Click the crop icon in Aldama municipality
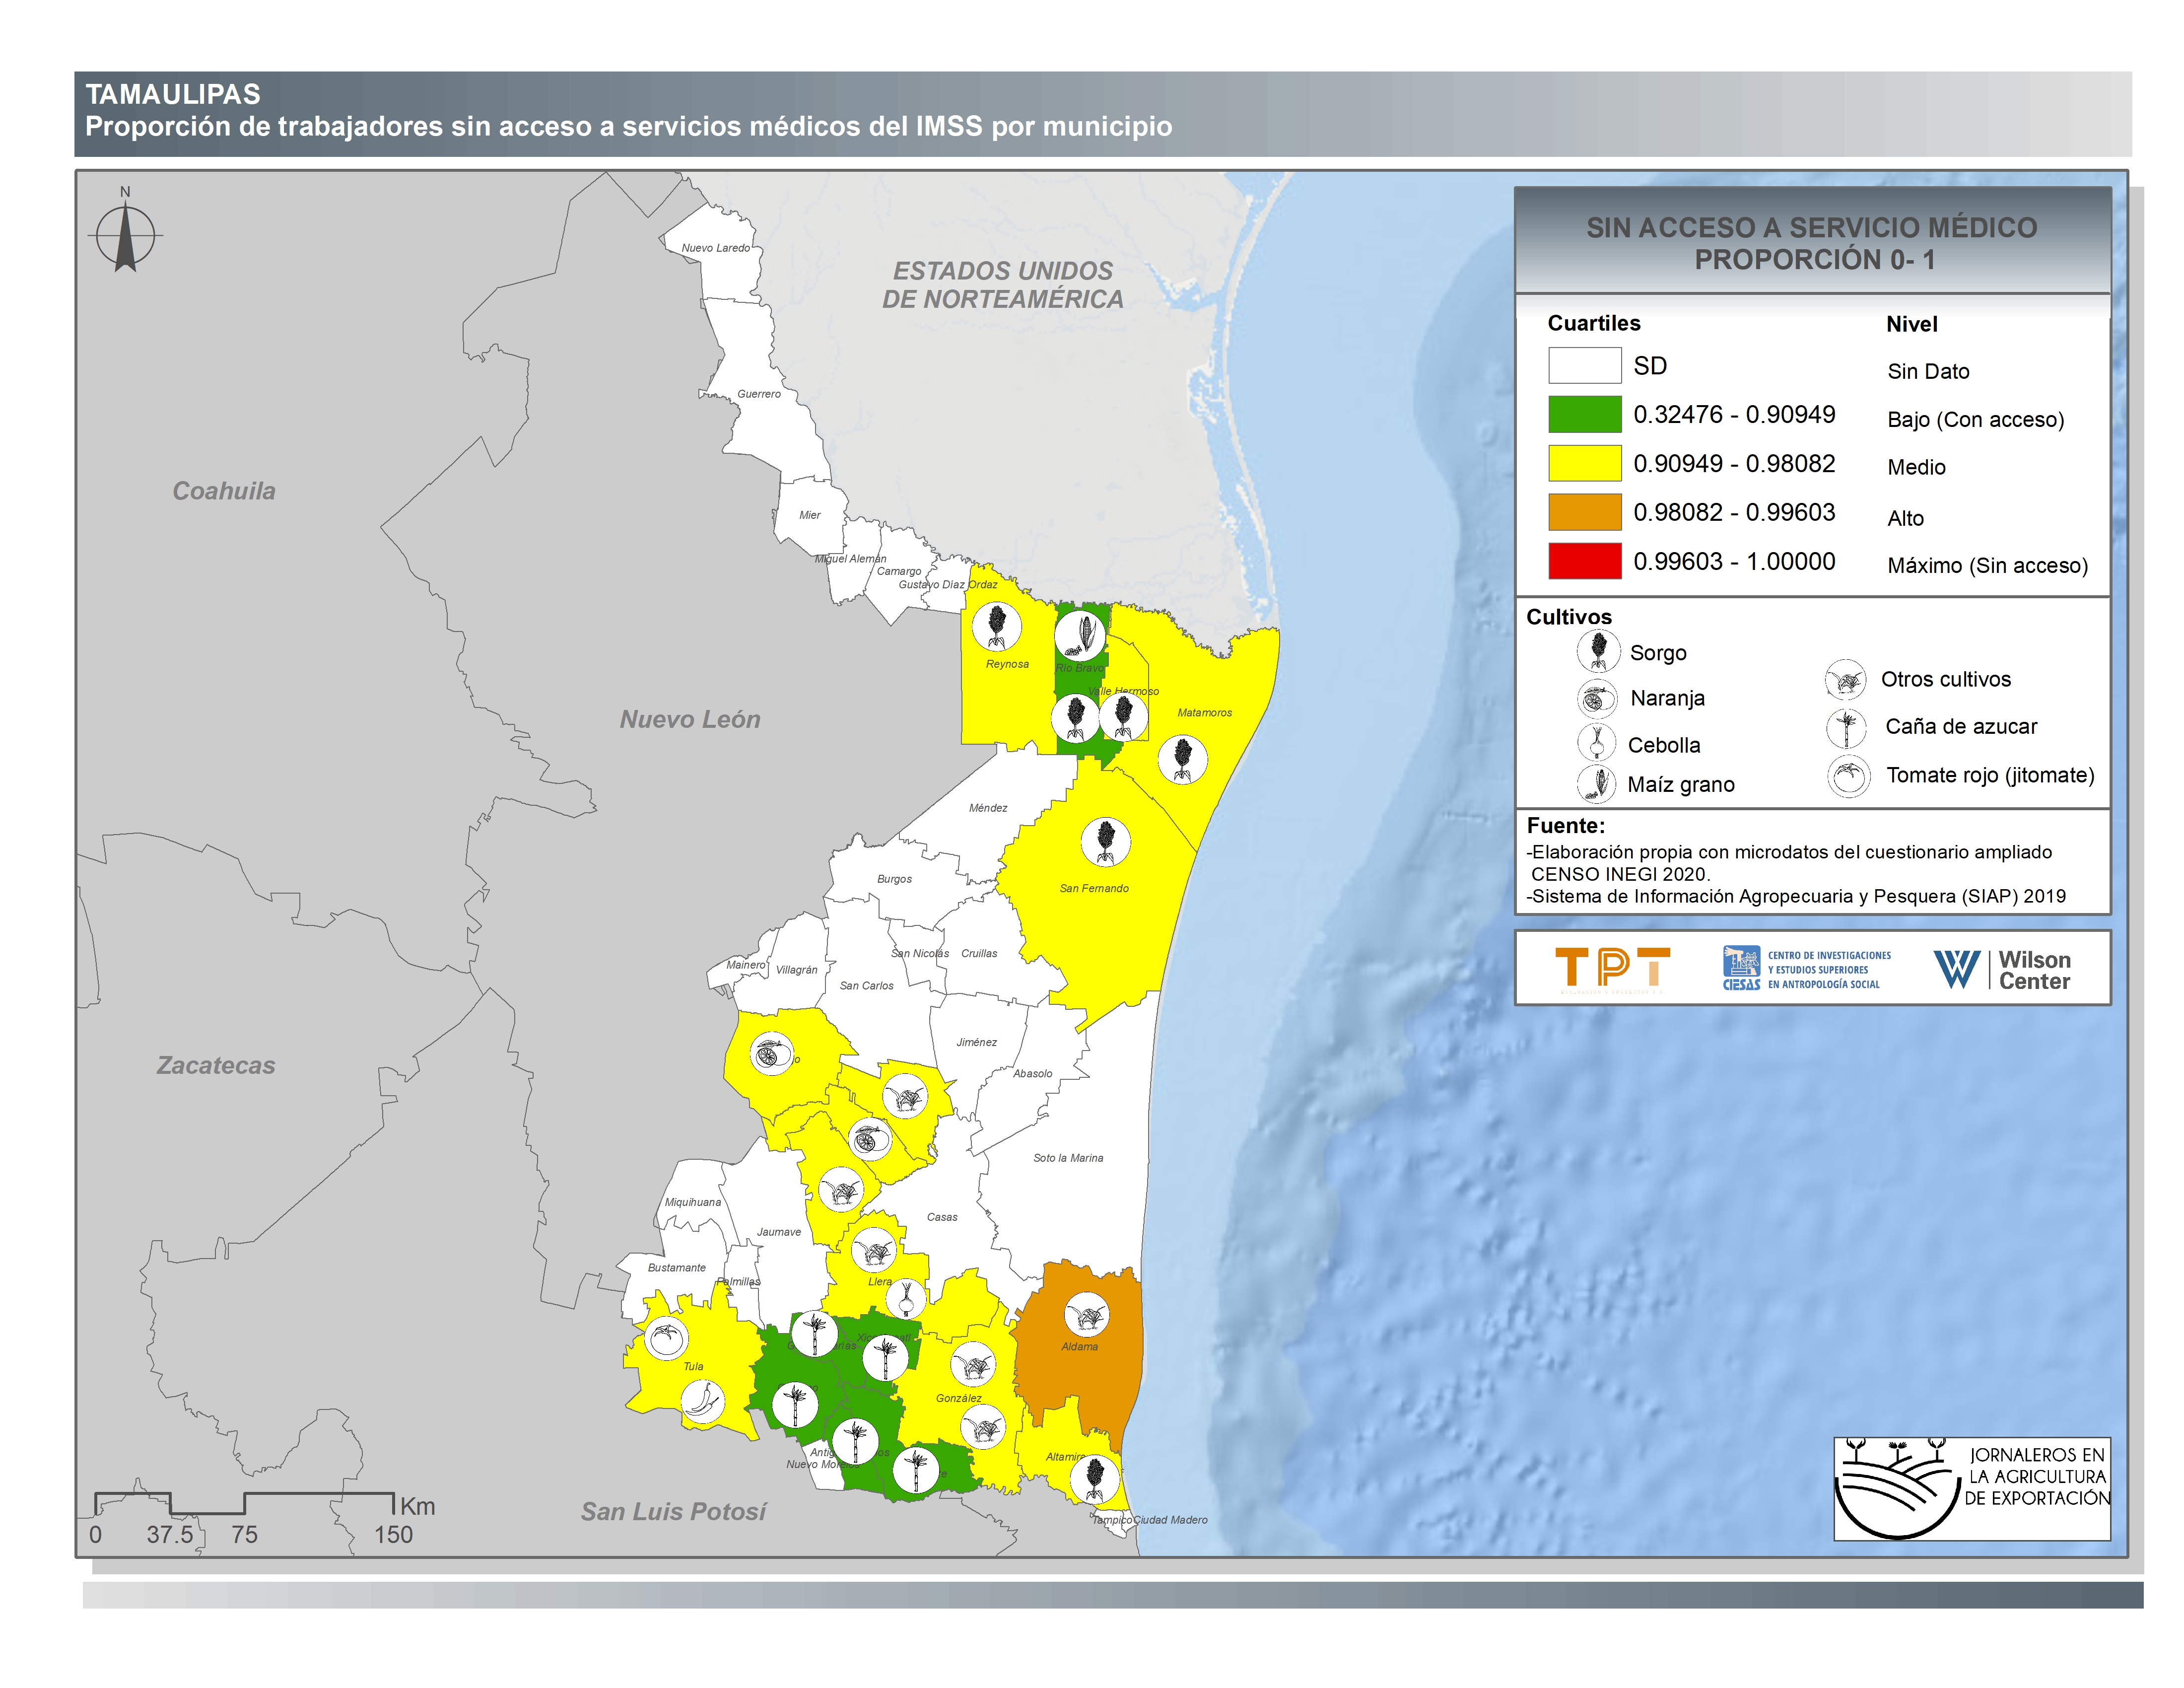Image resolution: width=2184 pixels, height=1688 pixels. click(1086, 1314)
